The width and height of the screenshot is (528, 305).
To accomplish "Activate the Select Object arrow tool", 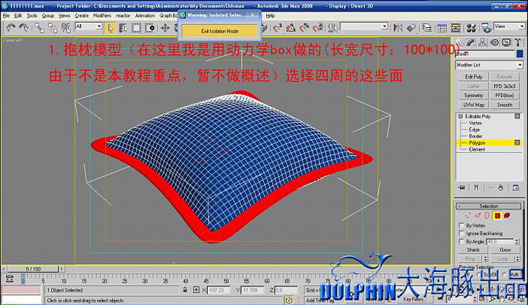I will tap(110, 28).
